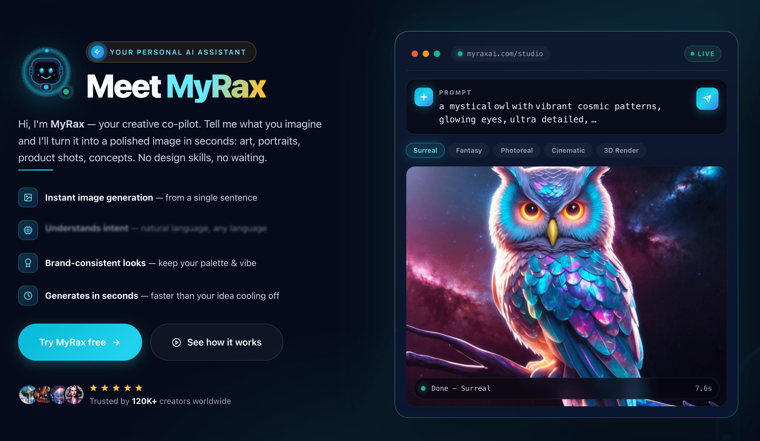
Task: Click the Done — Surreal status bar
Action: click(566, 388)
